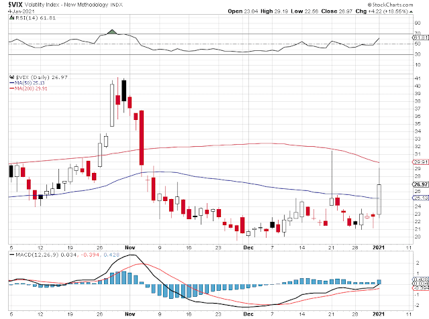Click the red -0.394 MACD signal value
This screenshot has width=429, height=319.
[x=89, y=255]
